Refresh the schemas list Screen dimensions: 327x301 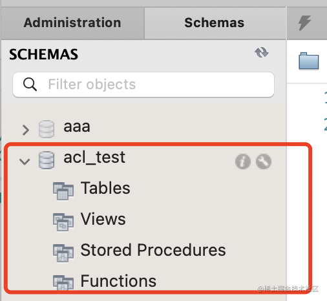[x=261, y=52]
